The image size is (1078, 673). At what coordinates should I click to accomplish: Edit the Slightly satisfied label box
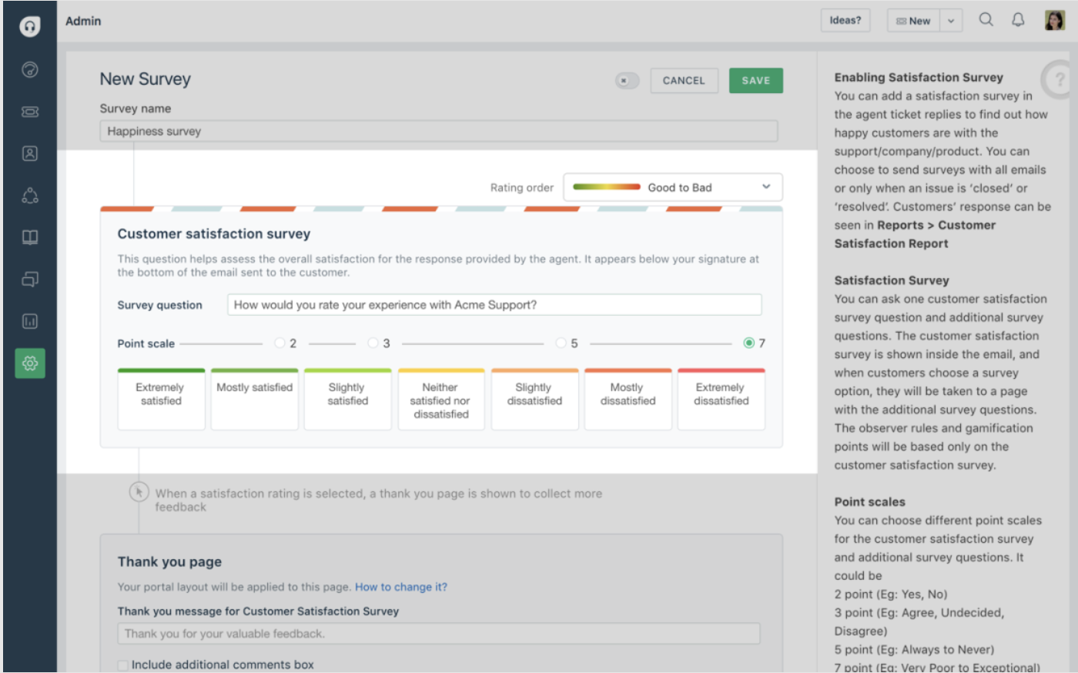click(x=348, y=399)
